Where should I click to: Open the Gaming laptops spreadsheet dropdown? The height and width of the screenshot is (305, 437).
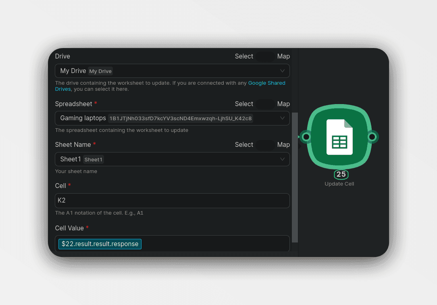pyautogui.click(x=172, y=118)
